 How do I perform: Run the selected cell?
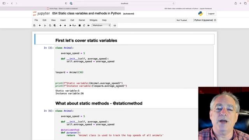[73, 25]
